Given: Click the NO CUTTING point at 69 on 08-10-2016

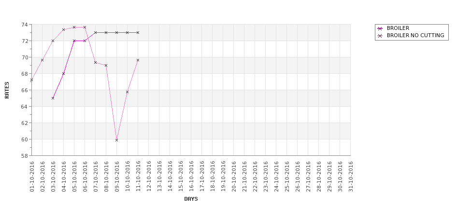Looking at the screenshot, I should pos(106,66).
